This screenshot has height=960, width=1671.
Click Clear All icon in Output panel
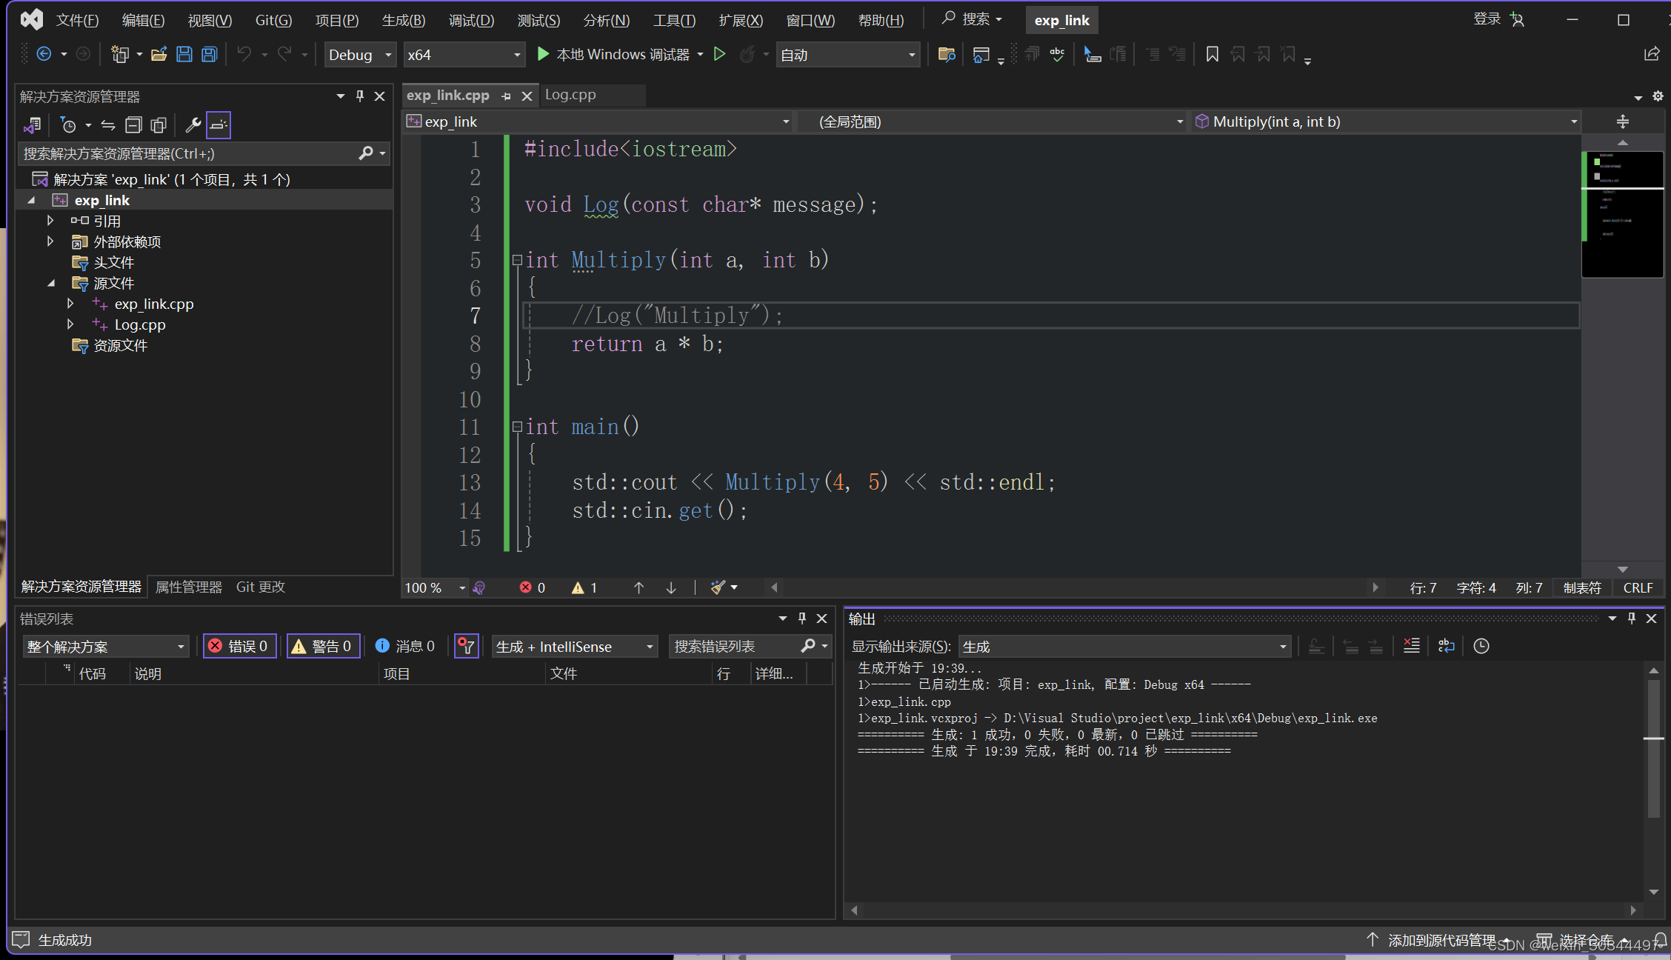[1411, 646]
